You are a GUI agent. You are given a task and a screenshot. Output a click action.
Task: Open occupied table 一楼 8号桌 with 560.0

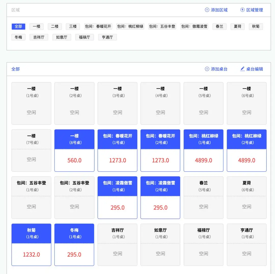[74, 150]
